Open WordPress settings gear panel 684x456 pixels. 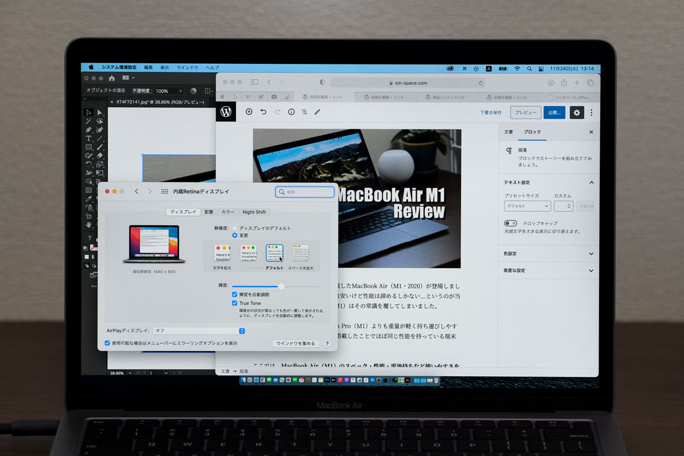coord(577,112)
